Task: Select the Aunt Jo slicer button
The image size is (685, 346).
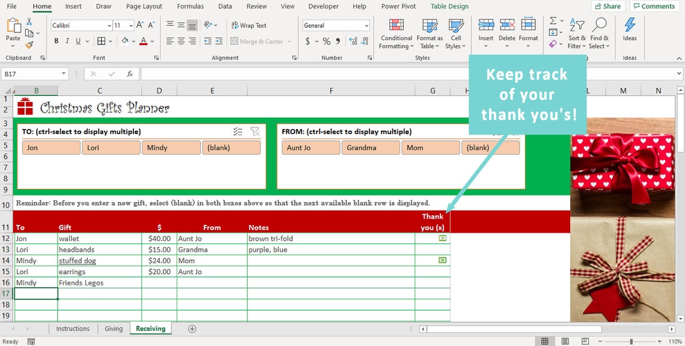Action: (x=310, y=147)
